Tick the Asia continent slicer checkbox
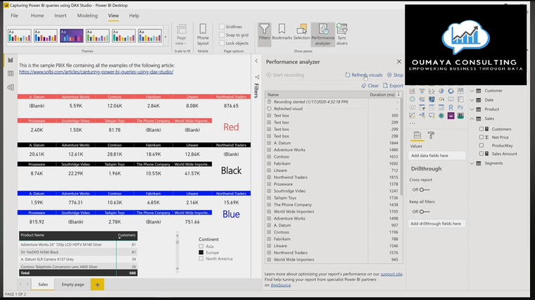Viewport: 535px width, 300px height. [201, 246]
